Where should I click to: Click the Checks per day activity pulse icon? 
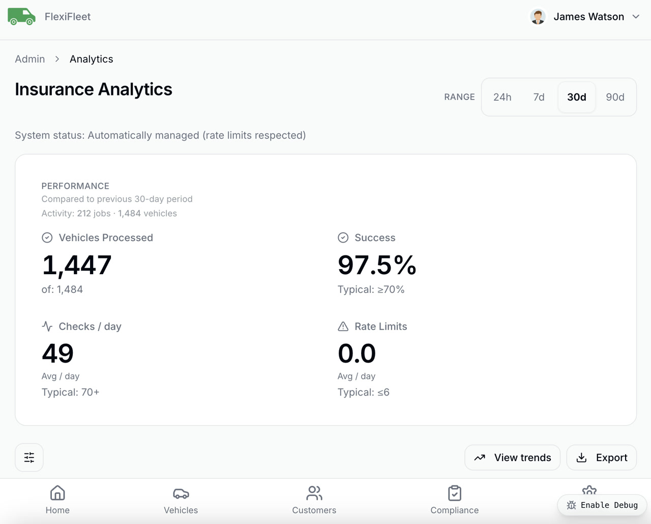click(x=47, y=326)
